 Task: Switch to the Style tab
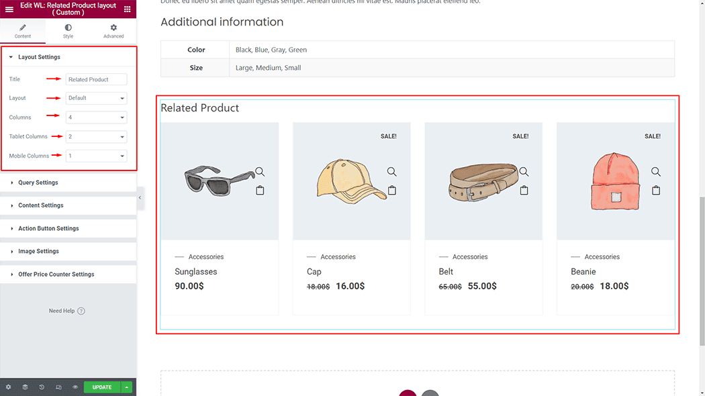coord(68,31)
